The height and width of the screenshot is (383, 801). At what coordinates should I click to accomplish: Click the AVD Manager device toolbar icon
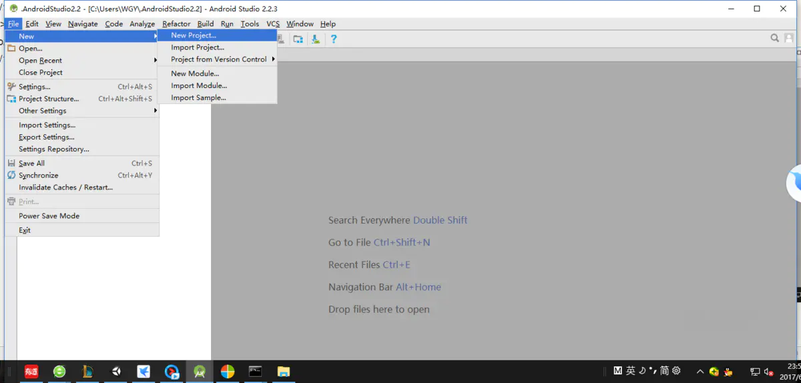pyautogui.click(x=282, y=39)
